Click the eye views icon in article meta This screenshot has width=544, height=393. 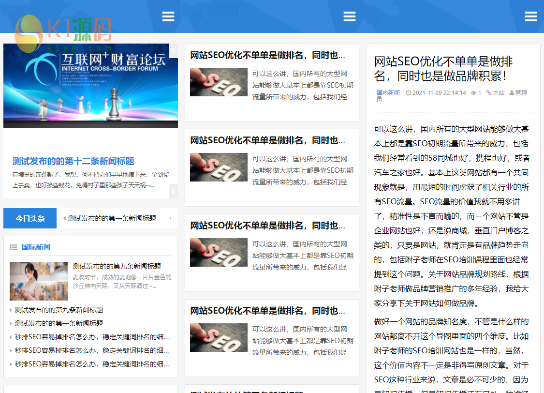coord(473,93)
